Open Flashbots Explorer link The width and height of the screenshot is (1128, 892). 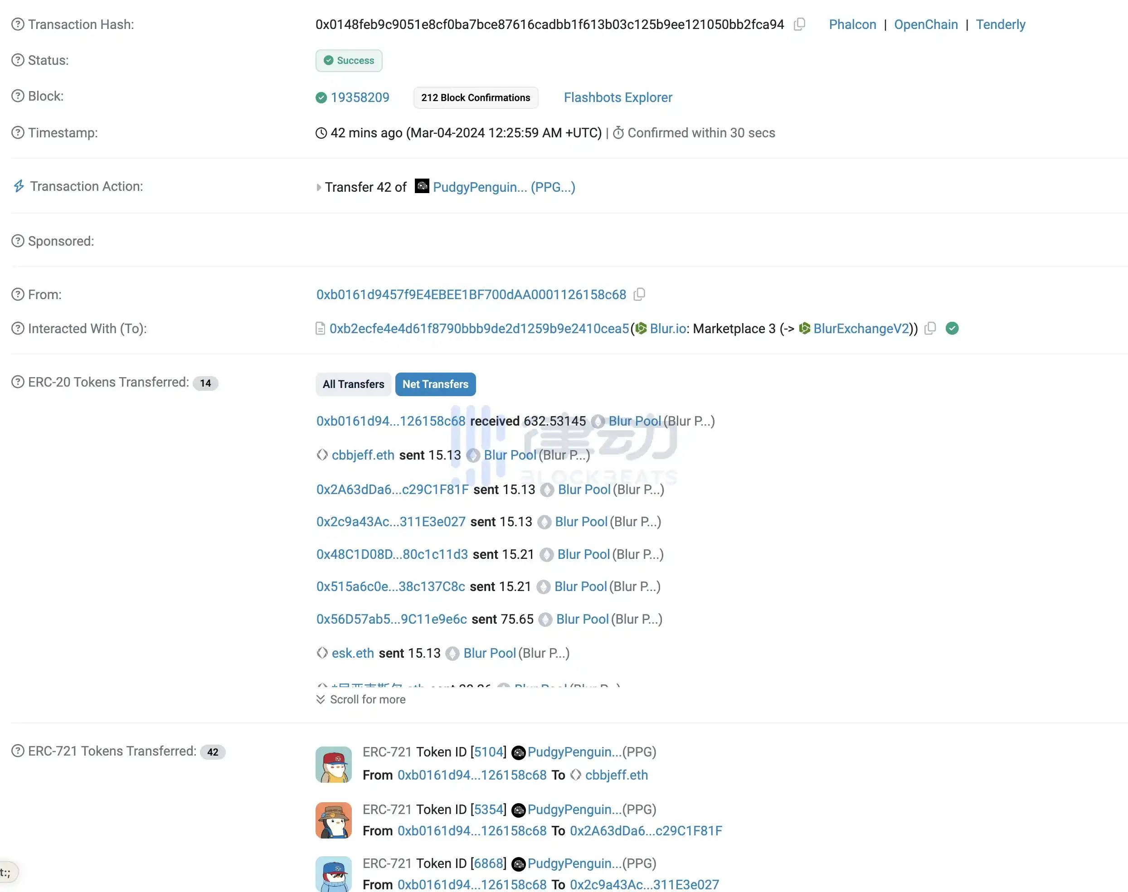point(617,97)
